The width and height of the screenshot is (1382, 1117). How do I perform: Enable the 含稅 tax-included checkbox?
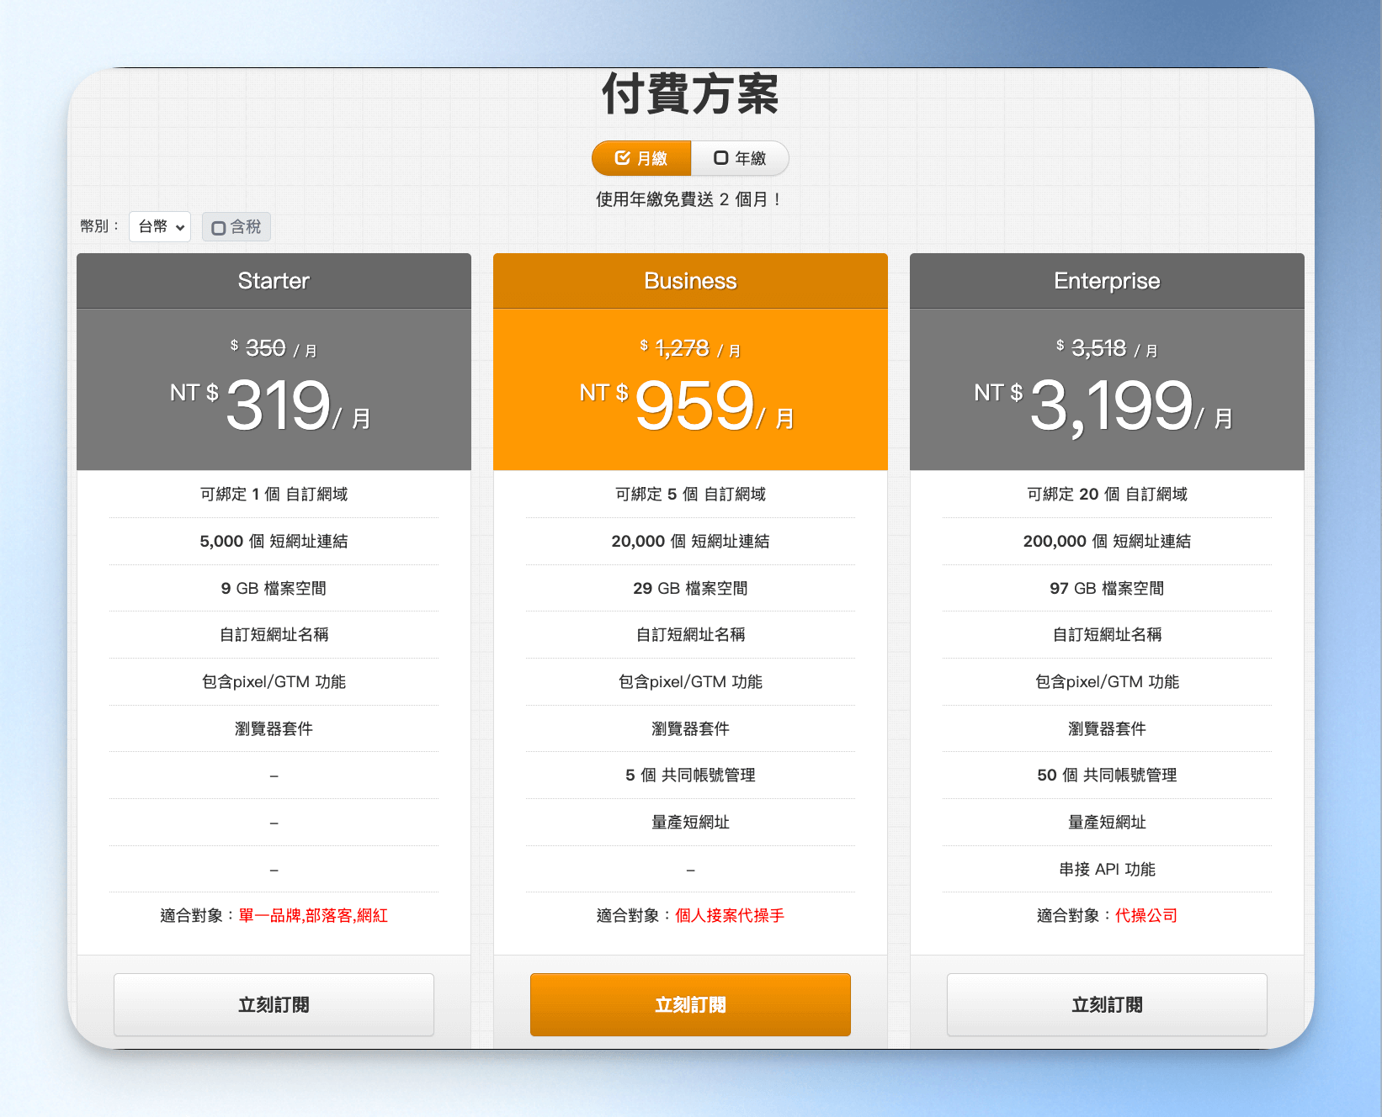click(237, 227)
